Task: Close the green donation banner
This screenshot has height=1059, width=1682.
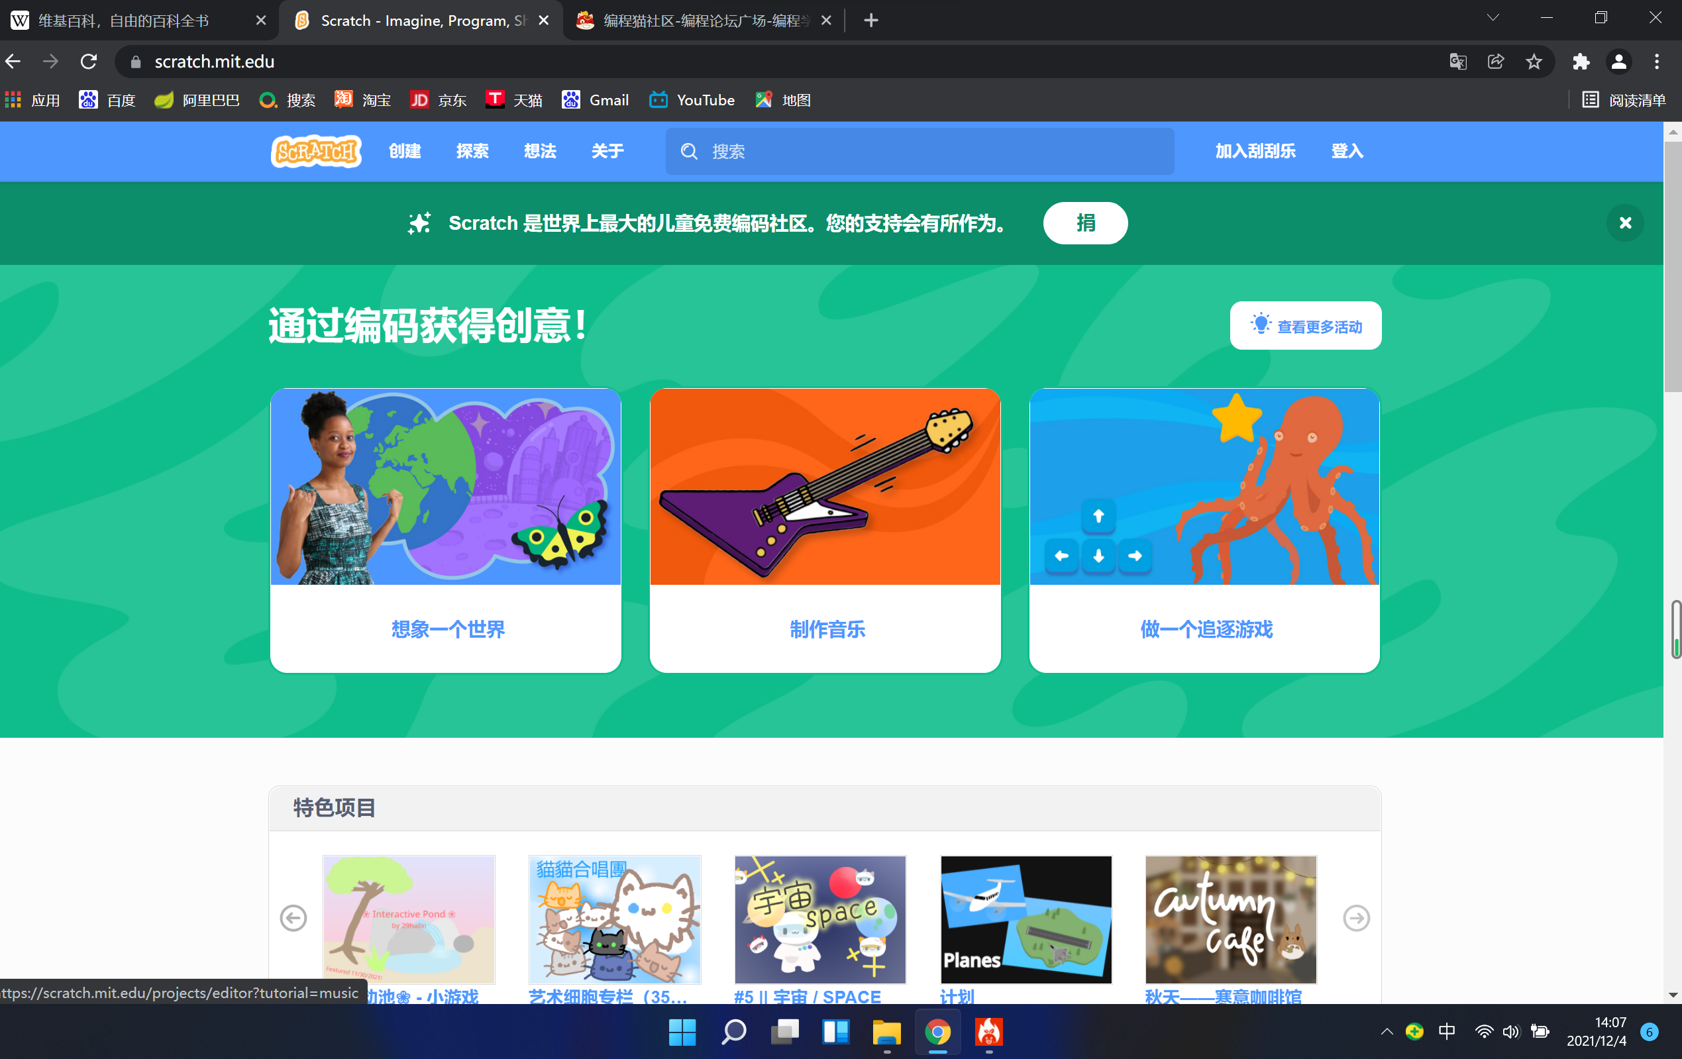Action: coord(1625,223)
